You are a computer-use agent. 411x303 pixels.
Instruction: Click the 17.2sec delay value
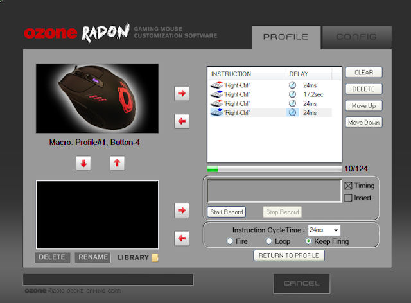[x=313, y=94]
